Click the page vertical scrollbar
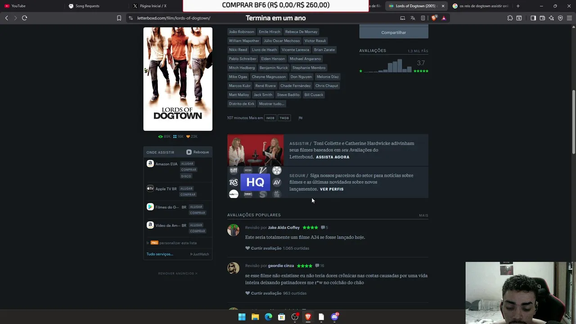 573,122
